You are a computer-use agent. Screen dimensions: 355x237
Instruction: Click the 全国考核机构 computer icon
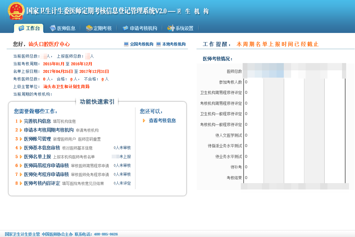[126, 44]
